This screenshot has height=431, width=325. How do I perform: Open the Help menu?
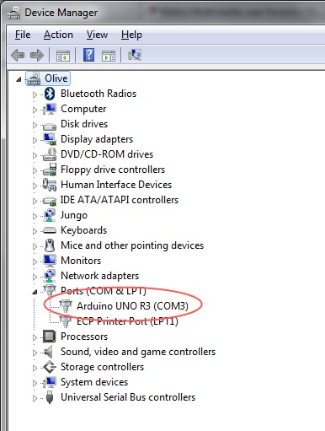tap(131, 35)
